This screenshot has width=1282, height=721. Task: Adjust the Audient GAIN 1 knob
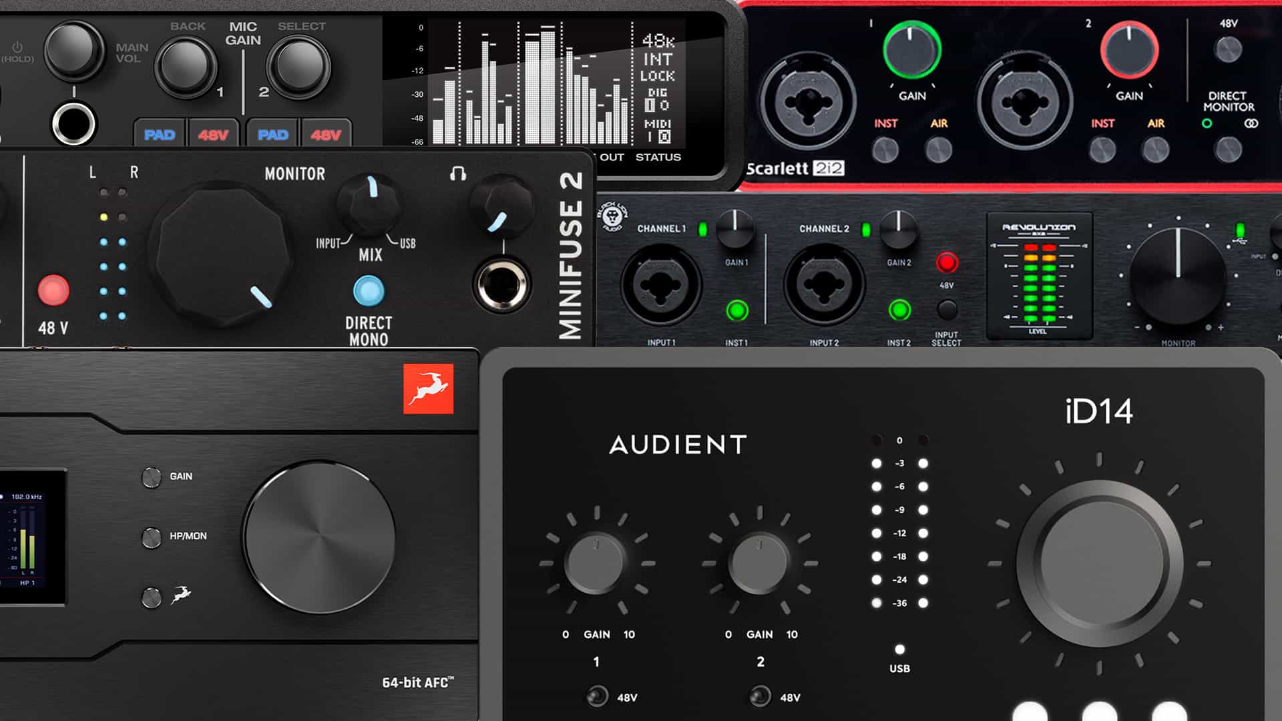(x=596, y=563)
